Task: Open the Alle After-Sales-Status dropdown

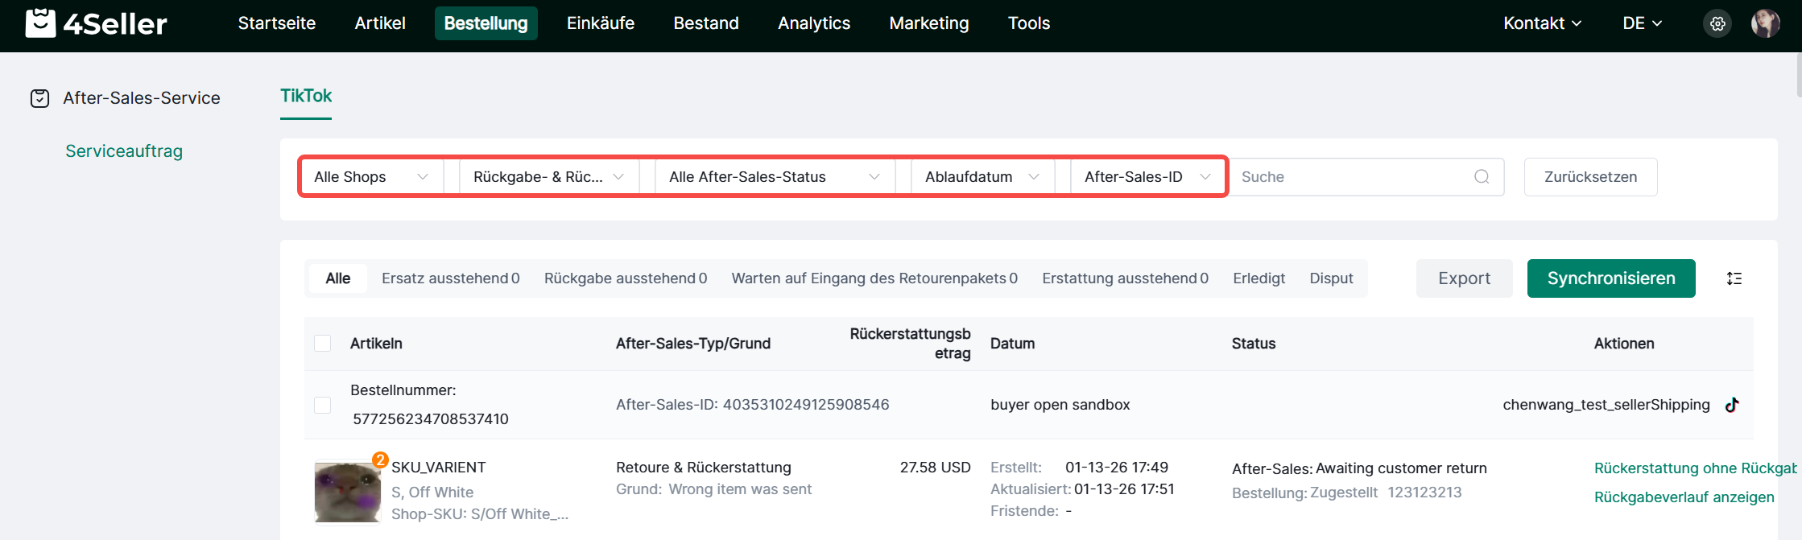Action: [x=774, y=177]
